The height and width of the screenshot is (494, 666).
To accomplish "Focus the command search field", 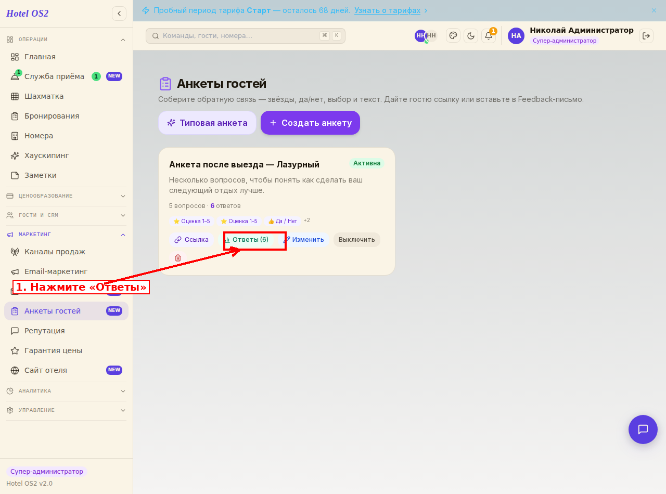I will pos(246,36).
